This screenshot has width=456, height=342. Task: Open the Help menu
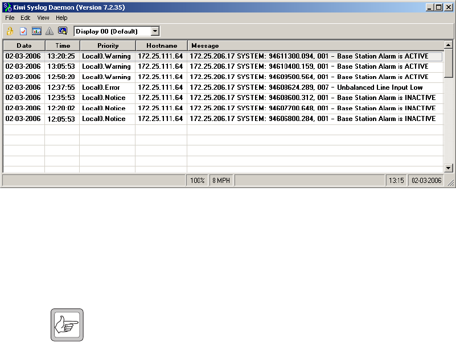pos(61,18)
